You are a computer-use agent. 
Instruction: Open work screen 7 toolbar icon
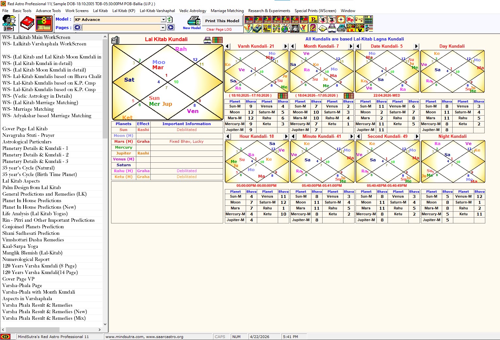[x=304, y=20]
